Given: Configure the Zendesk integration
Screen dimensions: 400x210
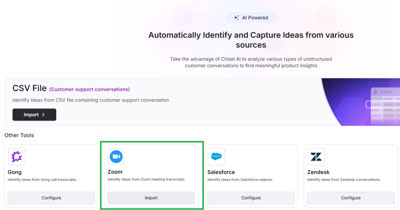Looking at the screenshot, I should [351, 198].
